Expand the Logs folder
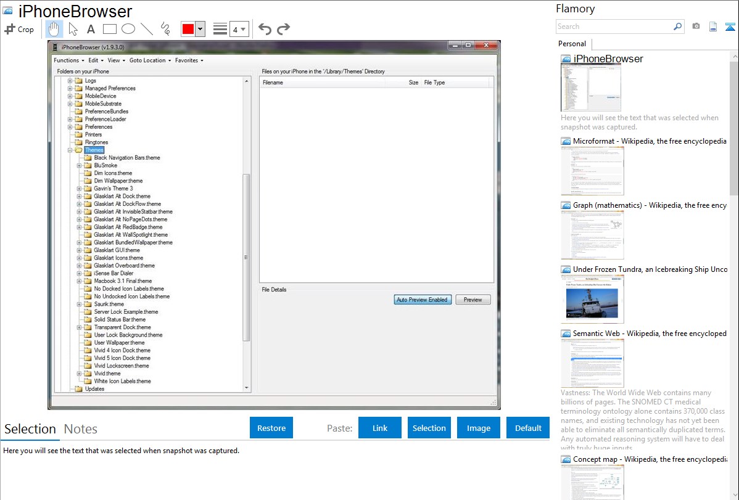The width and height of the screenshot is (739, 500). coord(70,81)
